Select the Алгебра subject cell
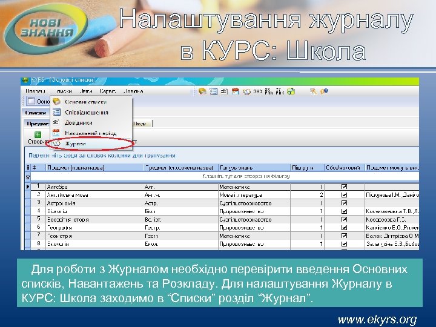 pos(94,187)
